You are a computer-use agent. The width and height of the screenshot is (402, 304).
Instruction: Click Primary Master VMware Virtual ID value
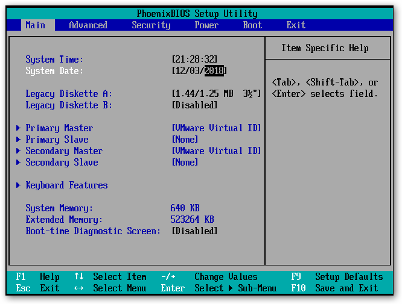216,128
